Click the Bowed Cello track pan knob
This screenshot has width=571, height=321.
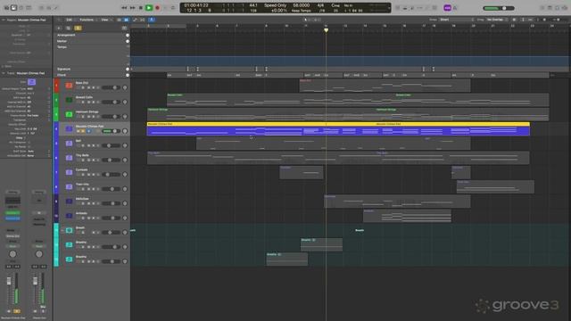(x=125, y=102)
